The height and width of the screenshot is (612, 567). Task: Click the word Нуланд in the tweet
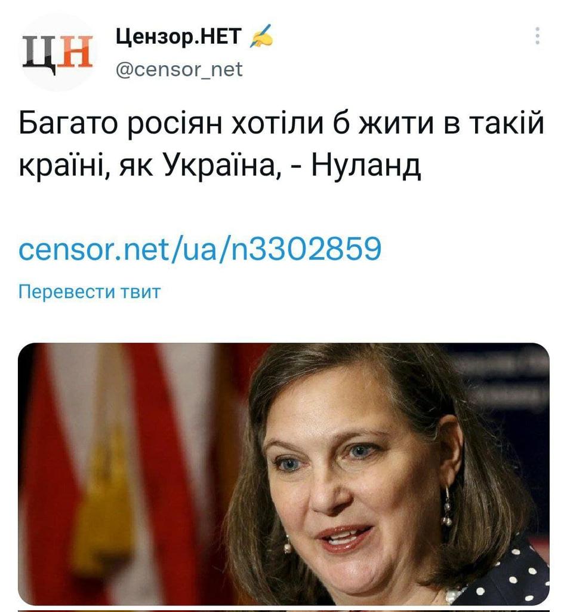[366, 166]
